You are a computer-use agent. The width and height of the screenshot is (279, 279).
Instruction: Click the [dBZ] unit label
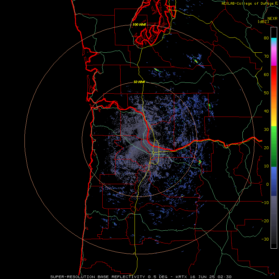(x=263, y=22)
